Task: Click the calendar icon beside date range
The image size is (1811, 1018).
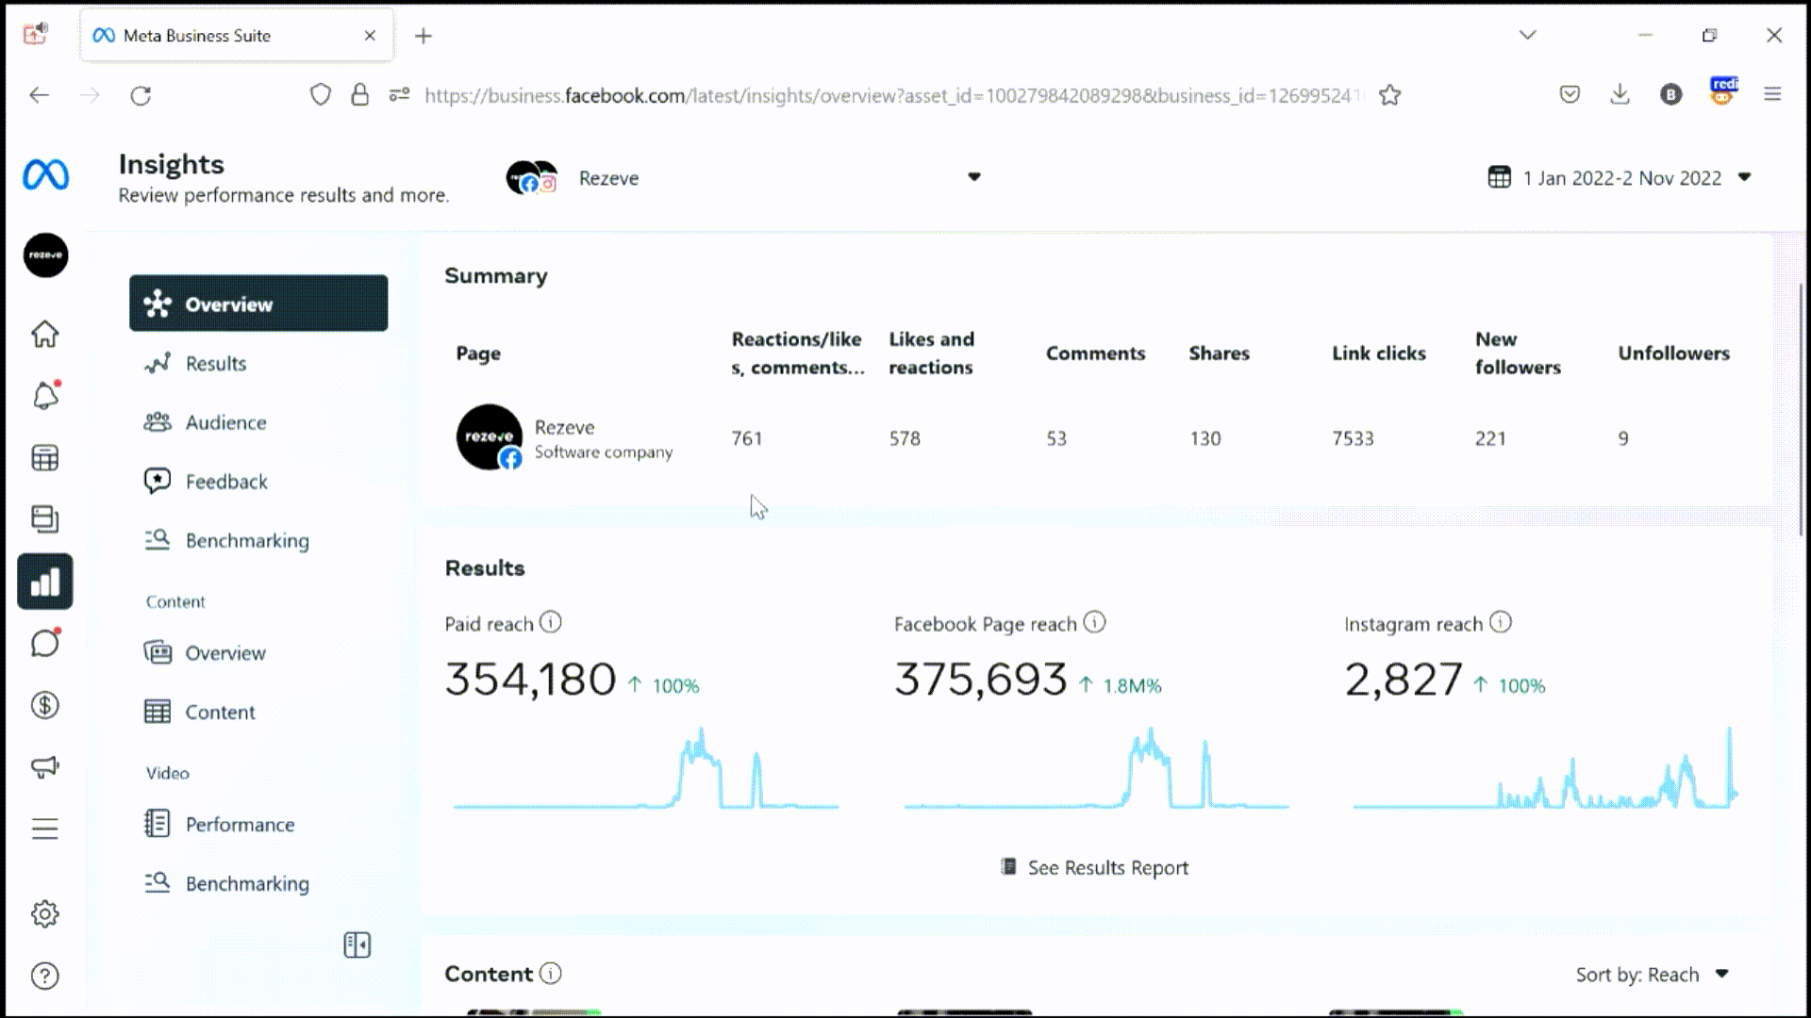Action: [1499, 177]
